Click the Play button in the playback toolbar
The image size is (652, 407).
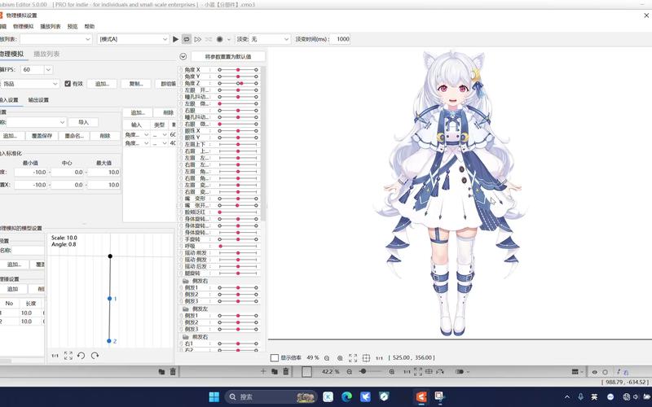click(x=175, y=39)
